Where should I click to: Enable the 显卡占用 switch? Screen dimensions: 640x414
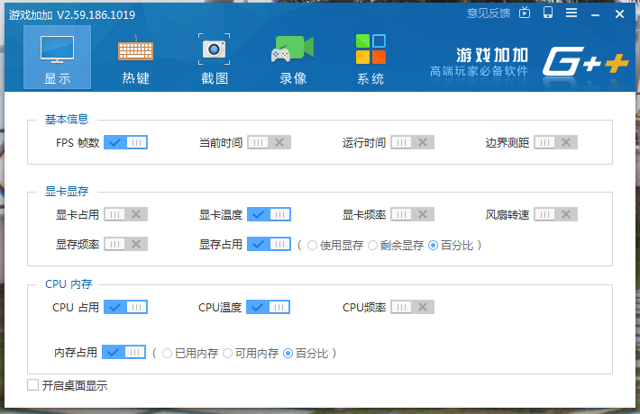click(x=125, y=214)
